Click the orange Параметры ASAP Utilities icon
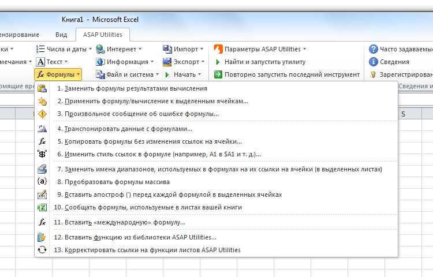The width and height of the screenshot is (433, 277). pos(218,49)
